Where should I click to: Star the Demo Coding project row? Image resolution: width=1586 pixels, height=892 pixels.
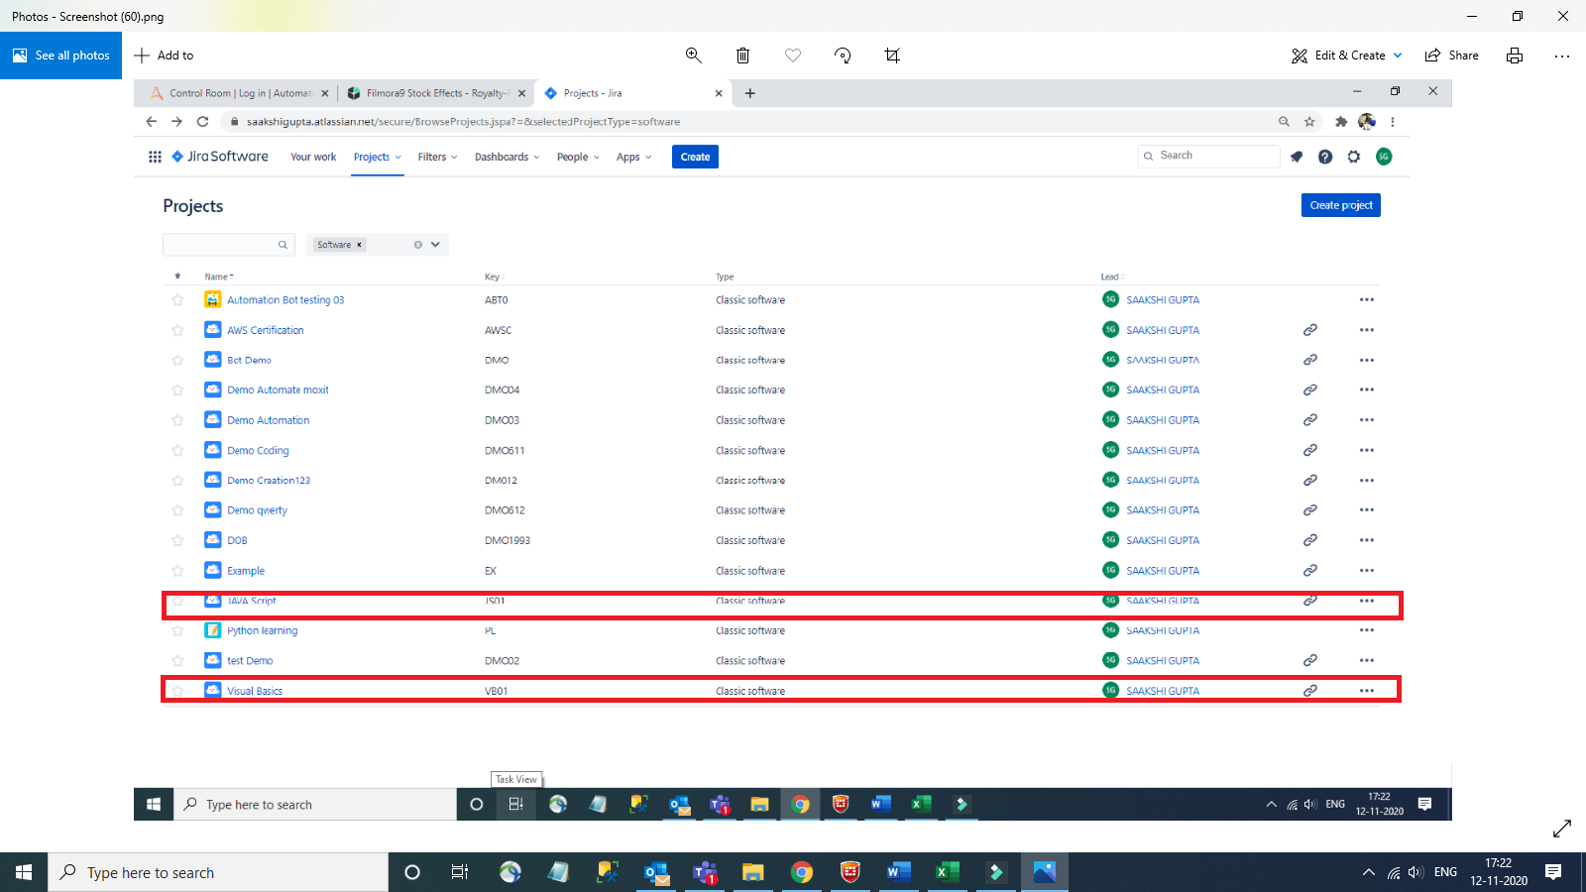click(x=177, y=451)
